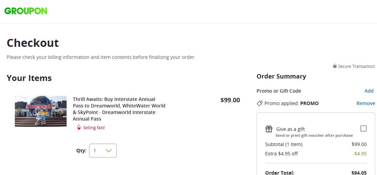The width and height of the screenshot is (377, 175).
Task: Remove the applied PROMO code
Action: pyautogui.click(x=366, y=103)
